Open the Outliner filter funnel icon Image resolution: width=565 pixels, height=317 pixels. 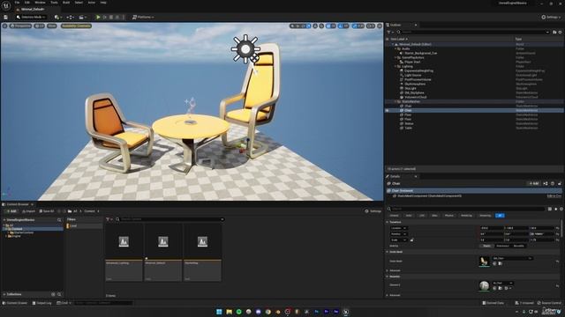click(389, 32)
